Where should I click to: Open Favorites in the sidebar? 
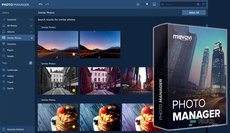tap(17, 44)
